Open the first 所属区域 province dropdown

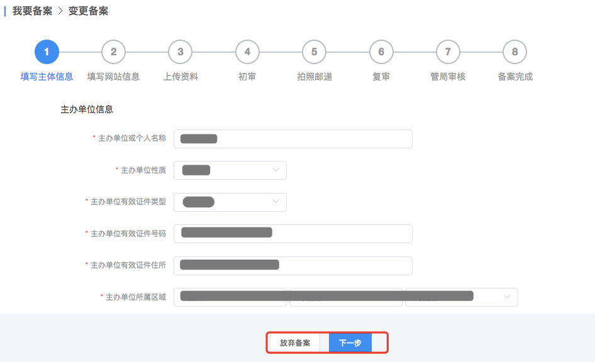(x=230, y=297)
